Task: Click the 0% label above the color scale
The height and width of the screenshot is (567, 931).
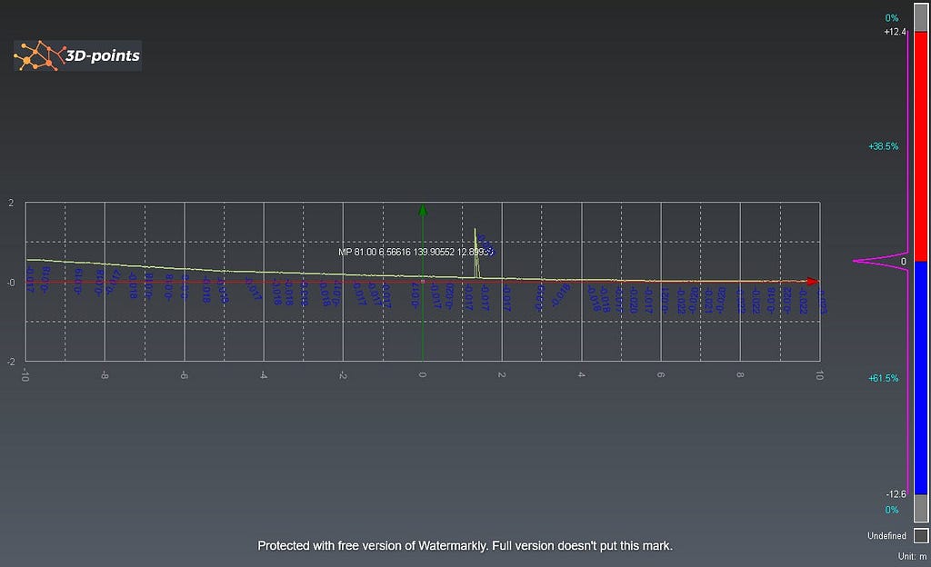Action: coord(892,18)
